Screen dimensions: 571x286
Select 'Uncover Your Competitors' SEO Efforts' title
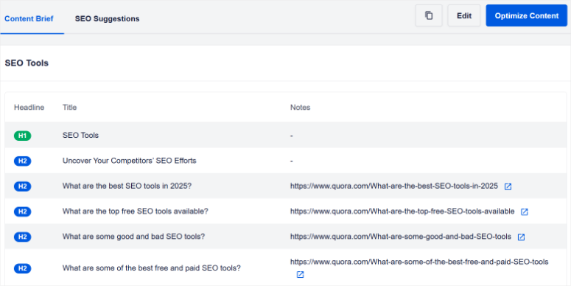pyautogui.click(x=129, y=161)
